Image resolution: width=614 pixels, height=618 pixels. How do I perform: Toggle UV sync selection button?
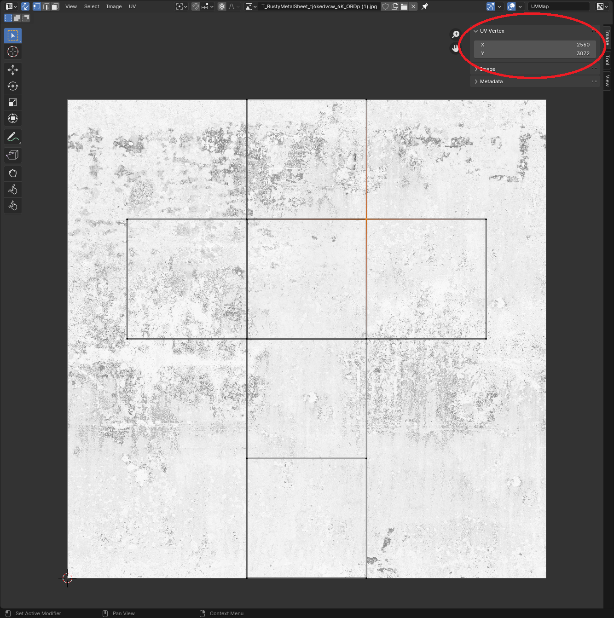pyautogui.click(x=25, y=6)
